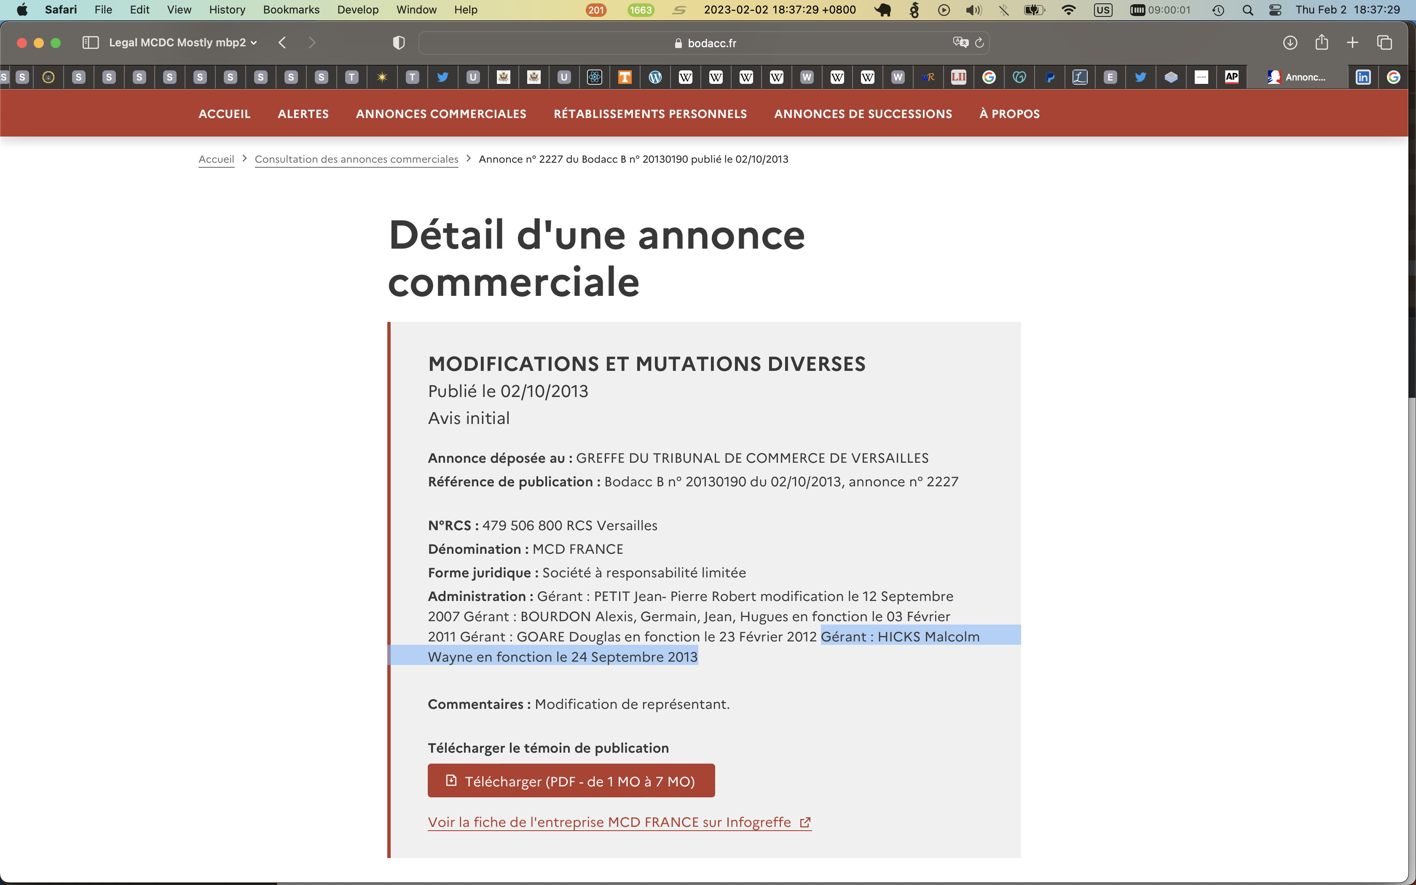Open ANNONCES COMMERCIALES navigation item
This screenshot has height=885, width=1416.
pos(440,114)
